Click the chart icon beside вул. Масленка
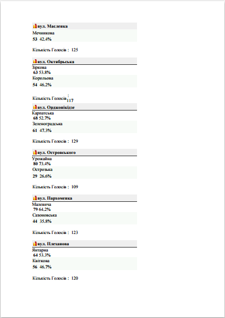 35,26
